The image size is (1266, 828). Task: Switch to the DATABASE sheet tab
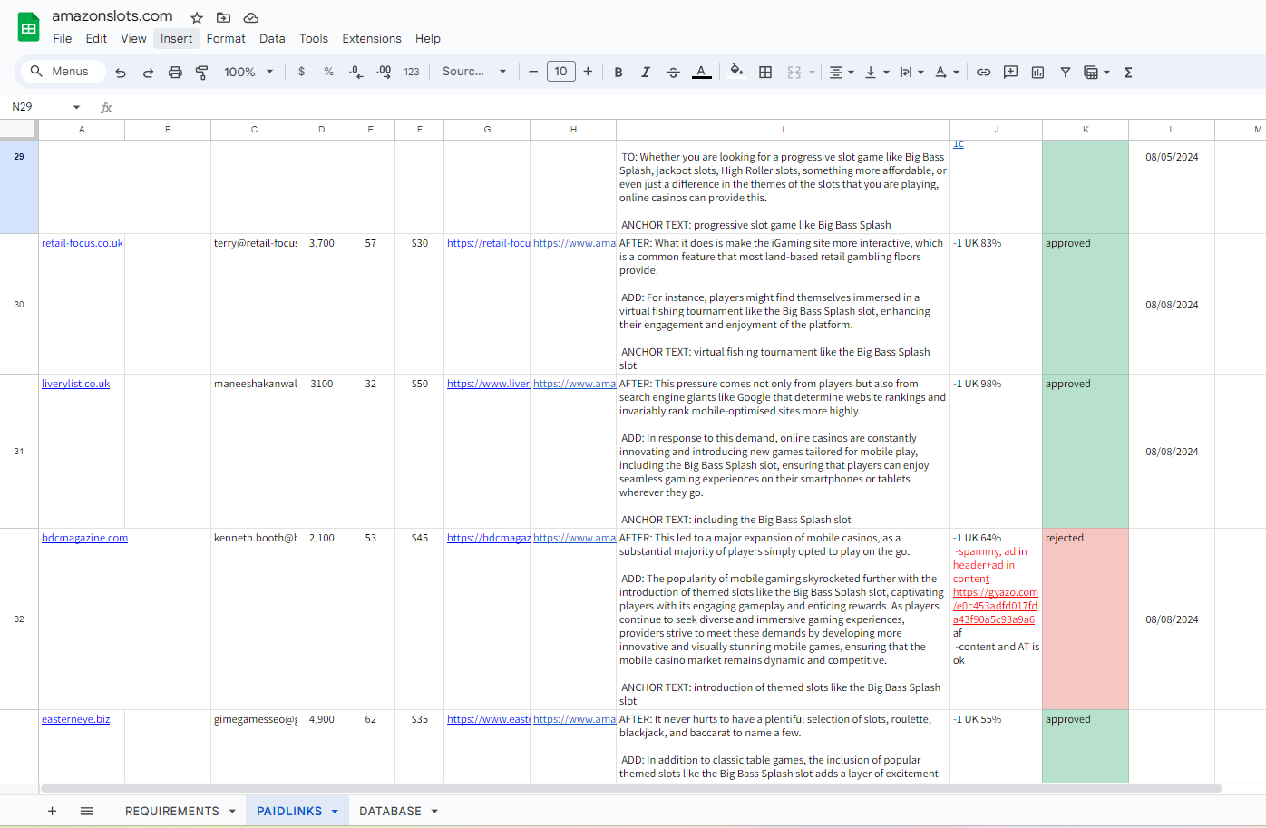point(390,811)
